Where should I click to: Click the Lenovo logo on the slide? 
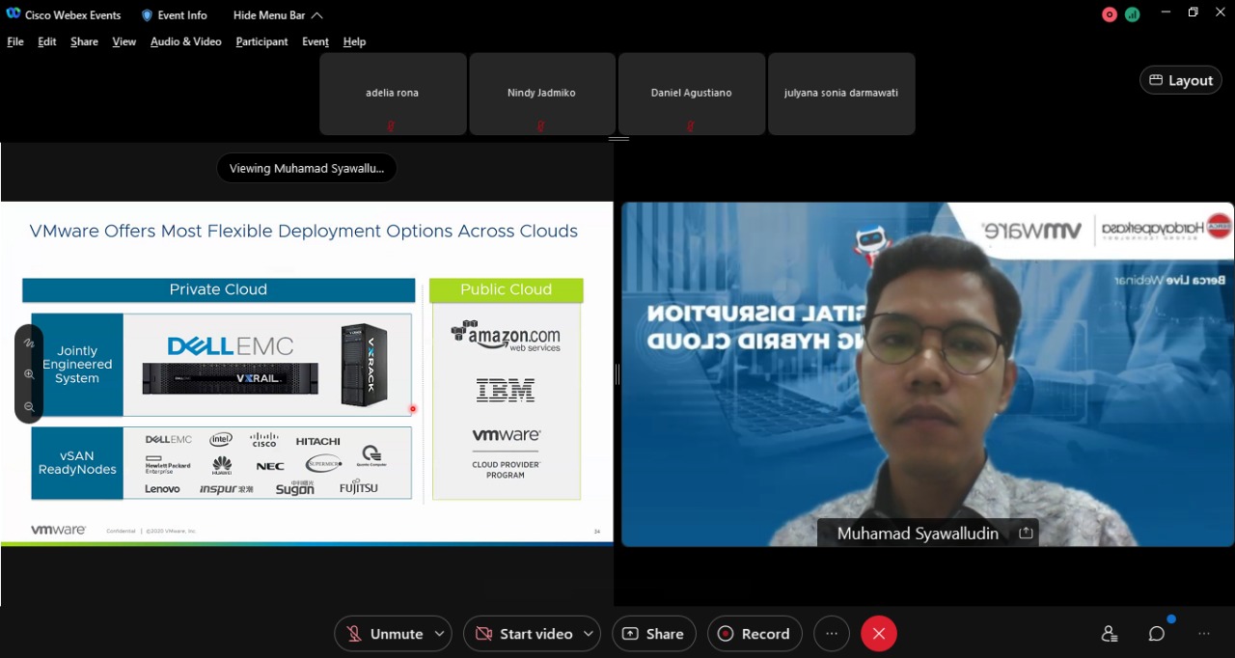162,488
